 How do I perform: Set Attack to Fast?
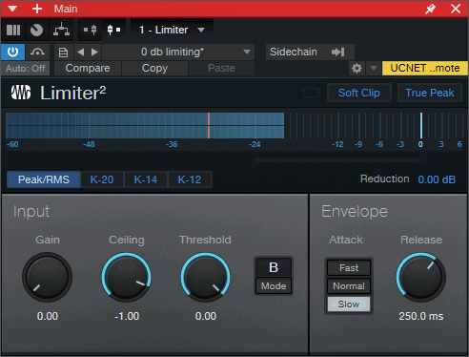(x=349, y=268)
